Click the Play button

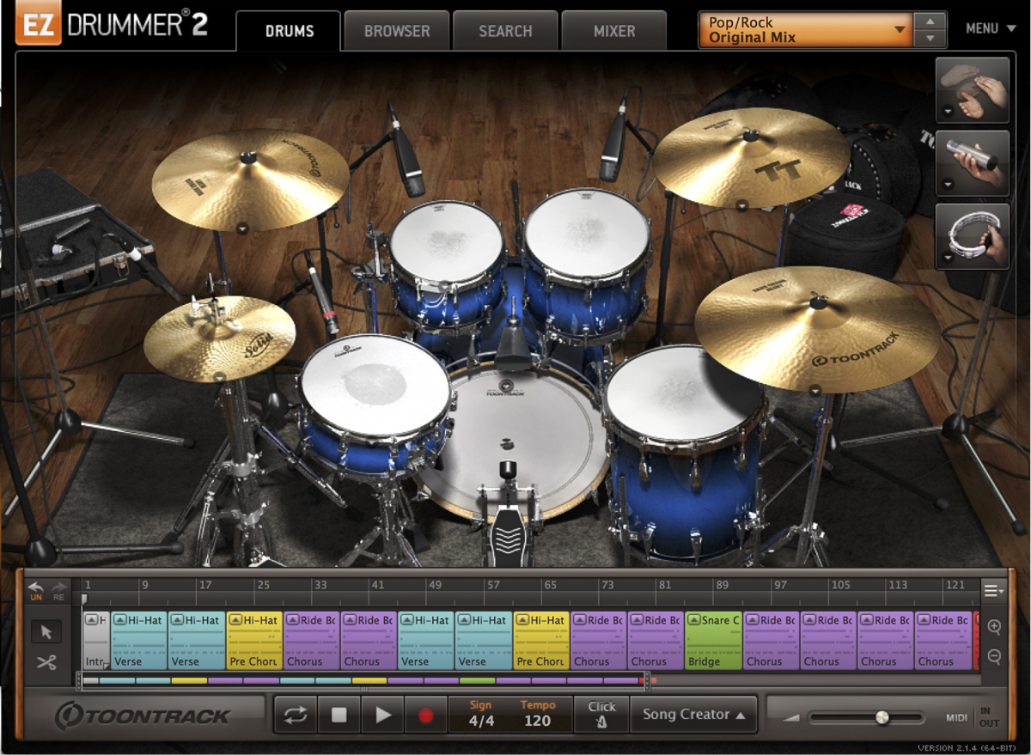(383, 715)
